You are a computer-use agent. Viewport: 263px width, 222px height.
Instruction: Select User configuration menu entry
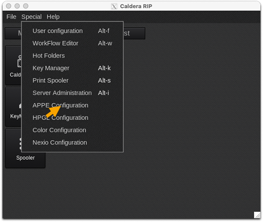[72, 31]
